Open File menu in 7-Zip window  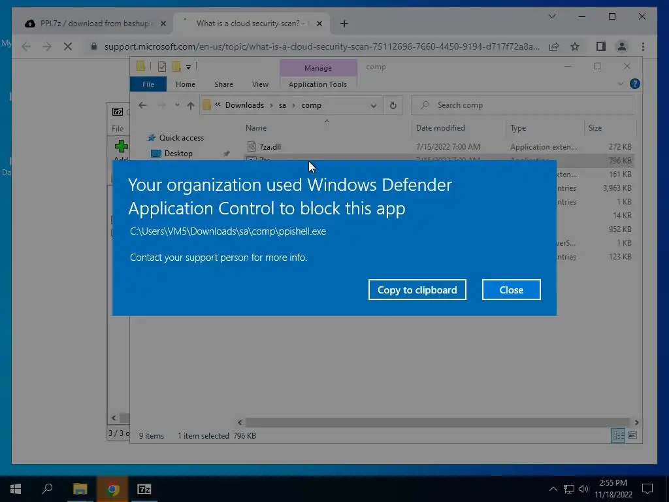118,129
